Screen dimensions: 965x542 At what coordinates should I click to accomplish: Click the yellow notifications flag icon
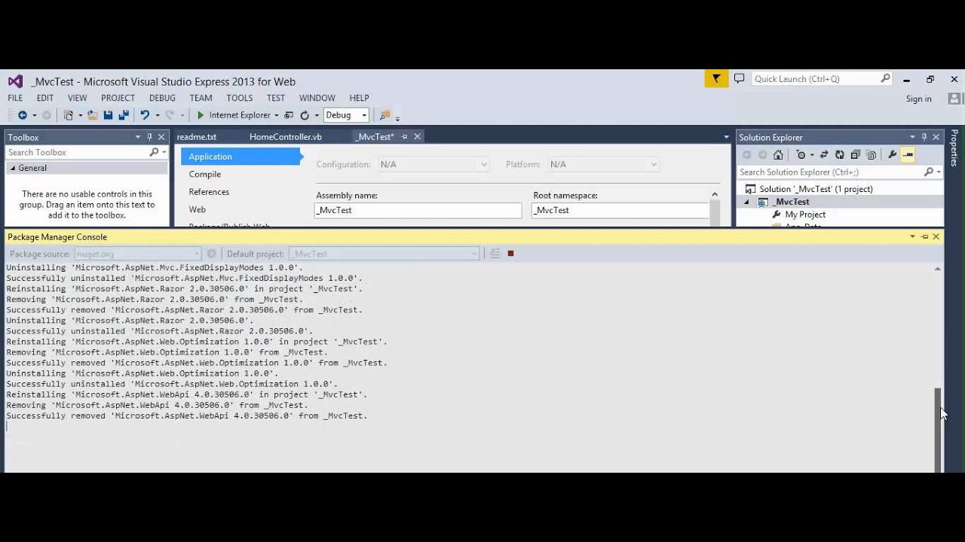(x=716, y=78)
